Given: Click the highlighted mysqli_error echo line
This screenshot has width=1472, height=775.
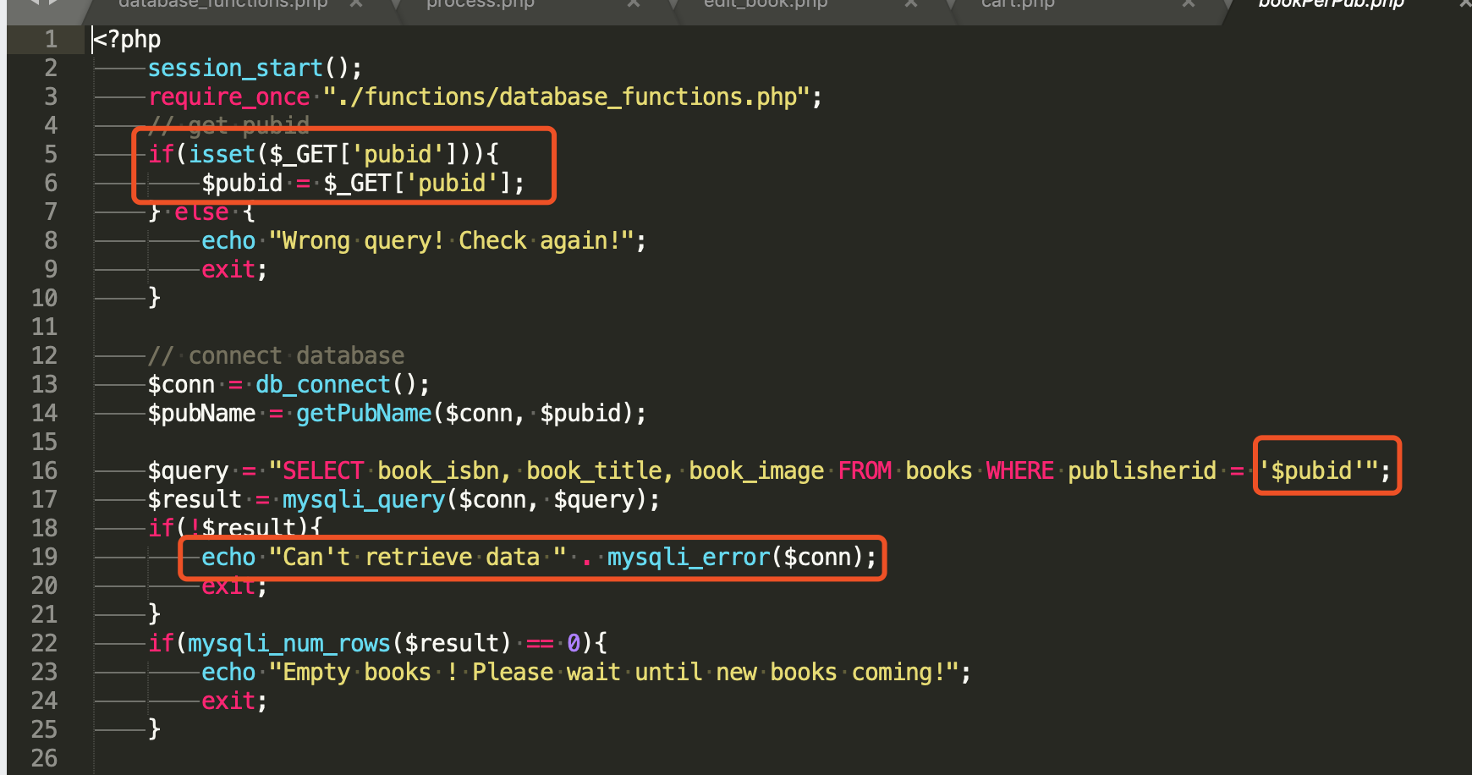Looking at the screenshot, I should (x=533, y=557).
